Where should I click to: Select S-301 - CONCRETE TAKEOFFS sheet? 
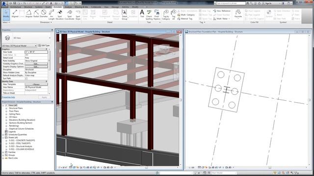point(22,140)
